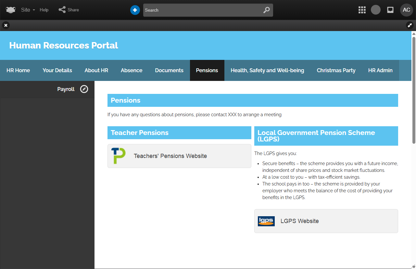Viewport: 416px width, 269px height.
Task: Select the HR Admin tab
Action: [x=380, y=70]
